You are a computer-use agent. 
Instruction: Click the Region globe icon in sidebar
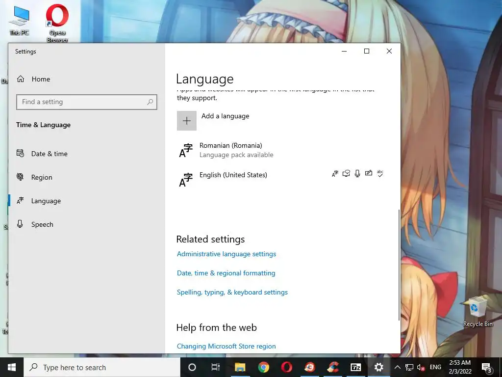click(x=20, y=177)
